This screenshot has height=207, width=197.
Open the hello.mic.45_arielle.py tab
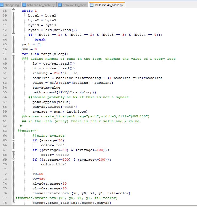[39, 5]
